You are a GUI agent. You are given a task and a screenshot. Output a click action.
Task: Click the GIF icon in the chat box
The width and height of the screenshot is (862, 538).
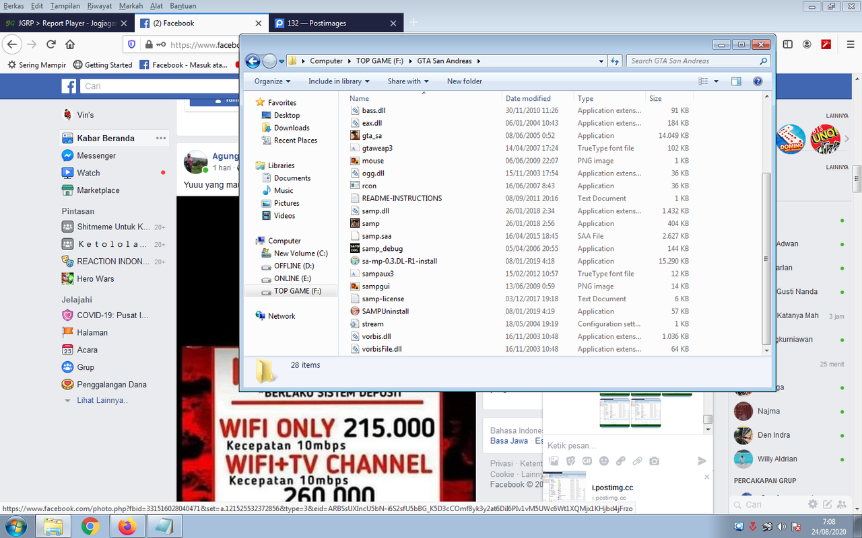587,461
